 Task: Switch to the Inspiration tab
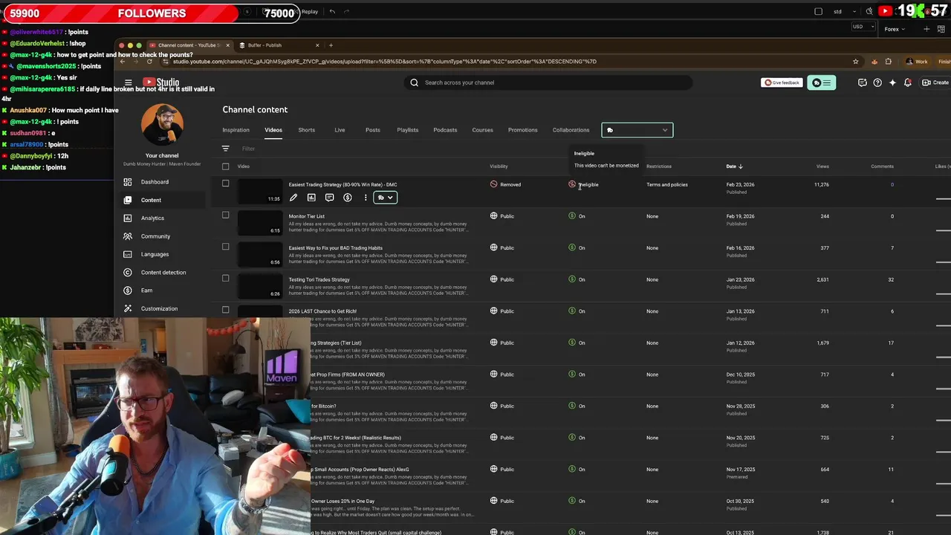pos(236,130)
